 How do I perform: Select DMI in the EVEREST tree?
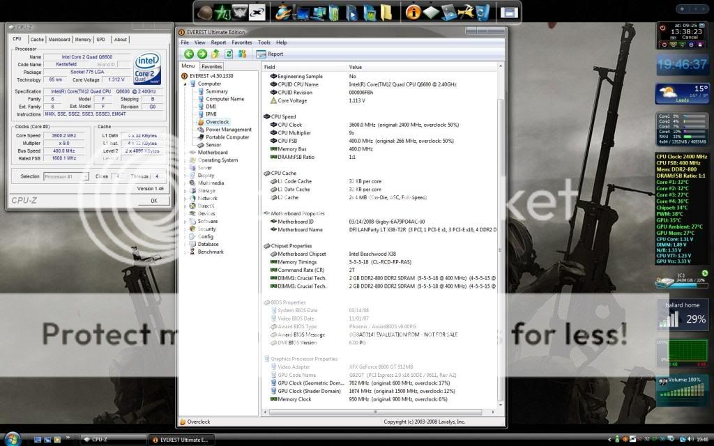[211, 107]
